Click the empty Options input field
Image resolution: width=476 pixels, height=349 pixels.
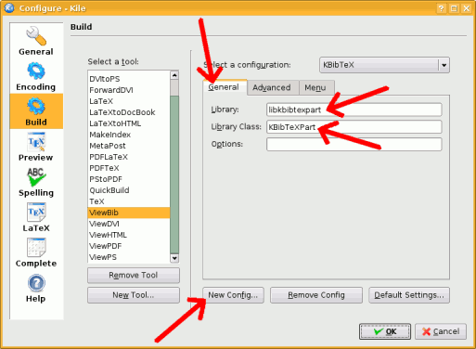(x=354, y=144)
